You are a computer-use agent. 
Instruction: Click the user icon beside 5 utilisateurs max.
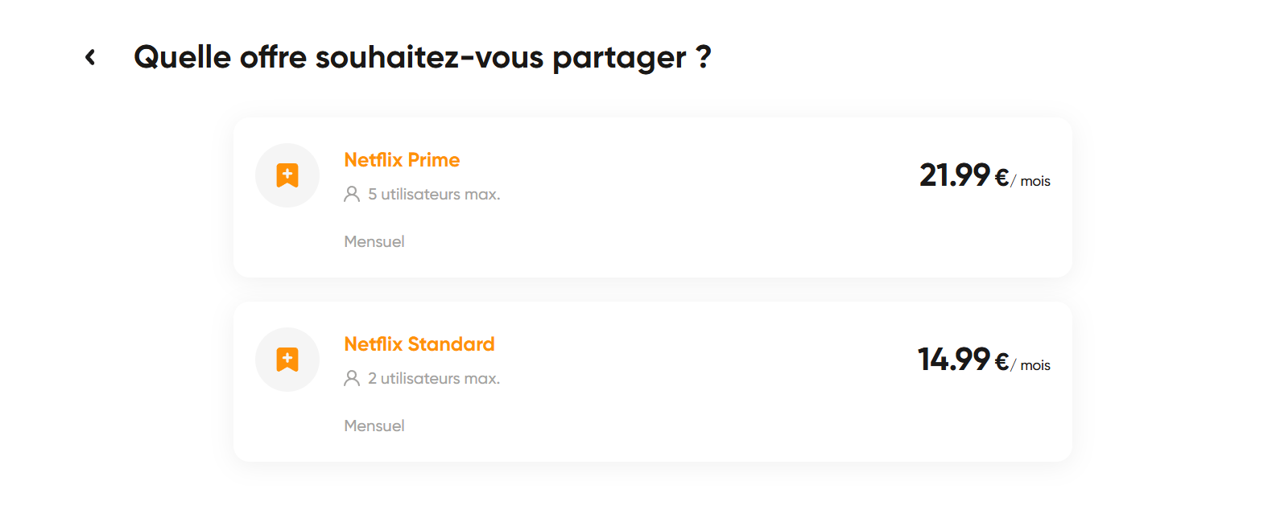352,194
